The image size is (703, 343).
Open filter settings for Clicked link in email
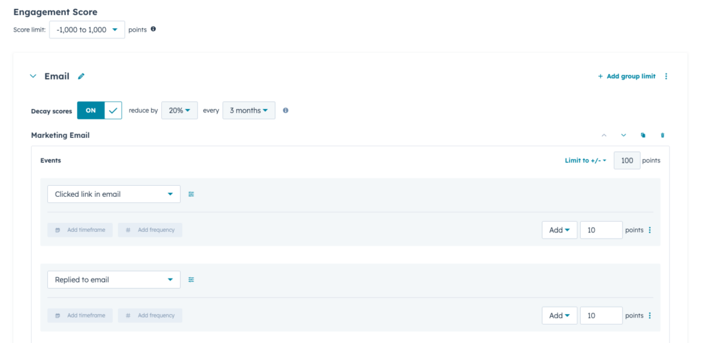click(x=192, y=194)
